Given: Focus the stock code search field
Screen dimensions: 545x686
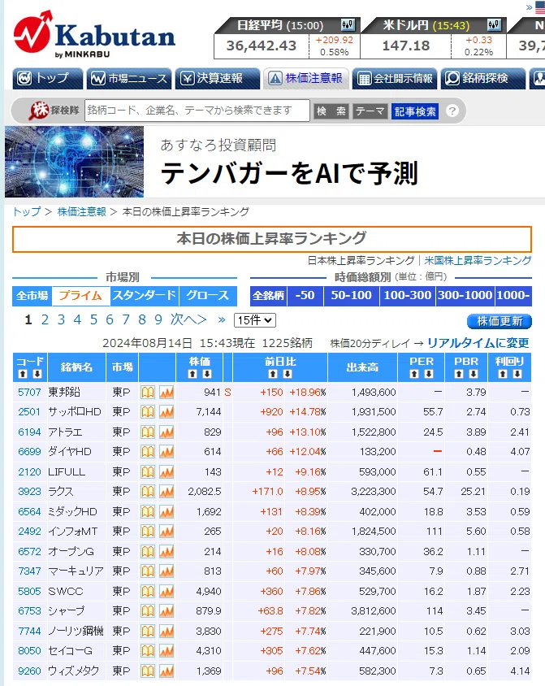Looking at the screenshot, I should 197,111.
